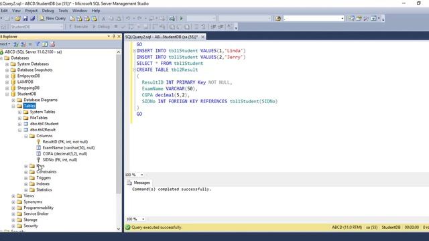Close the SQLQuery2.sql tab
429x241 pixels.
coord(202,37)
